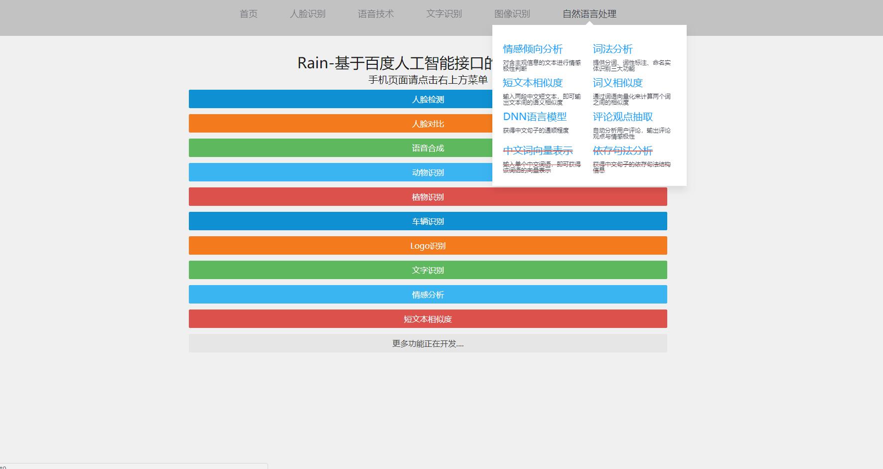Screen dimensions: 883x469
Task: Open the 图像识别 nav menu
Action: click(512, 14)
